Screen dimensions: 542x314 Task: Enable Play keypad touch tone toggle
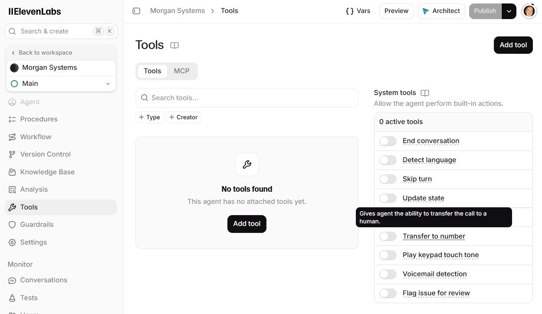388,255
